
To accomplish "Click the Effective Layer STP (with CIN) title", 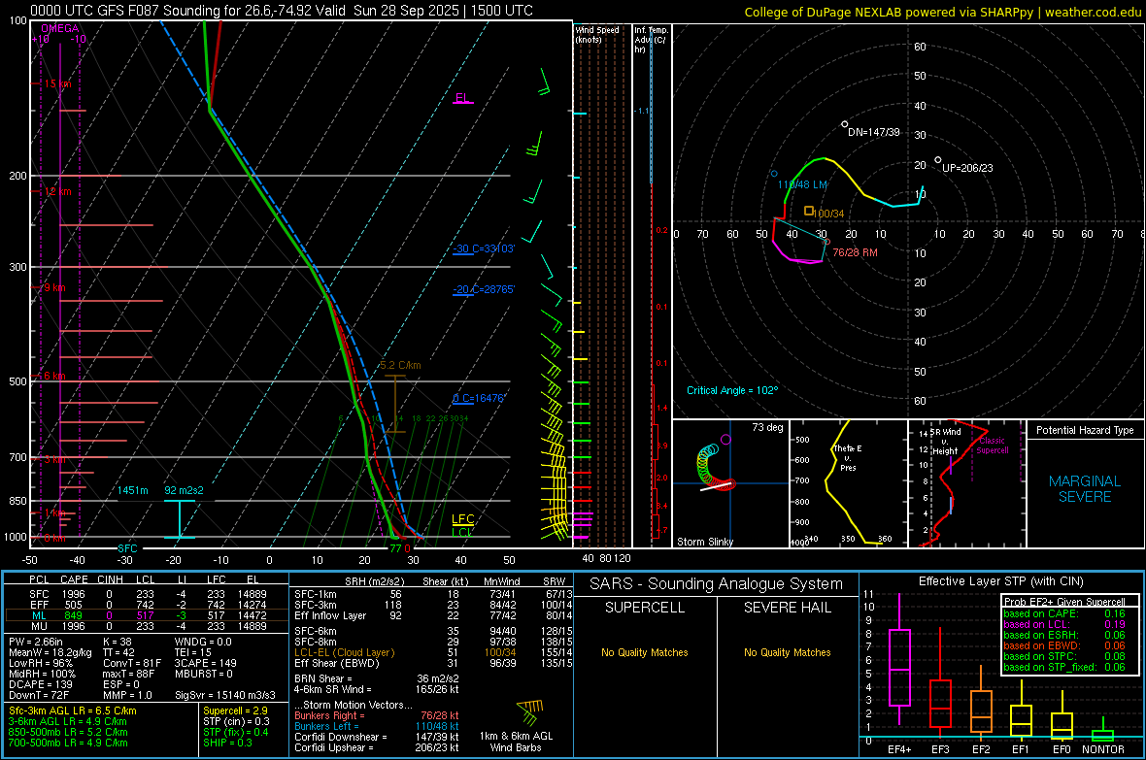I will point(1000,581).
